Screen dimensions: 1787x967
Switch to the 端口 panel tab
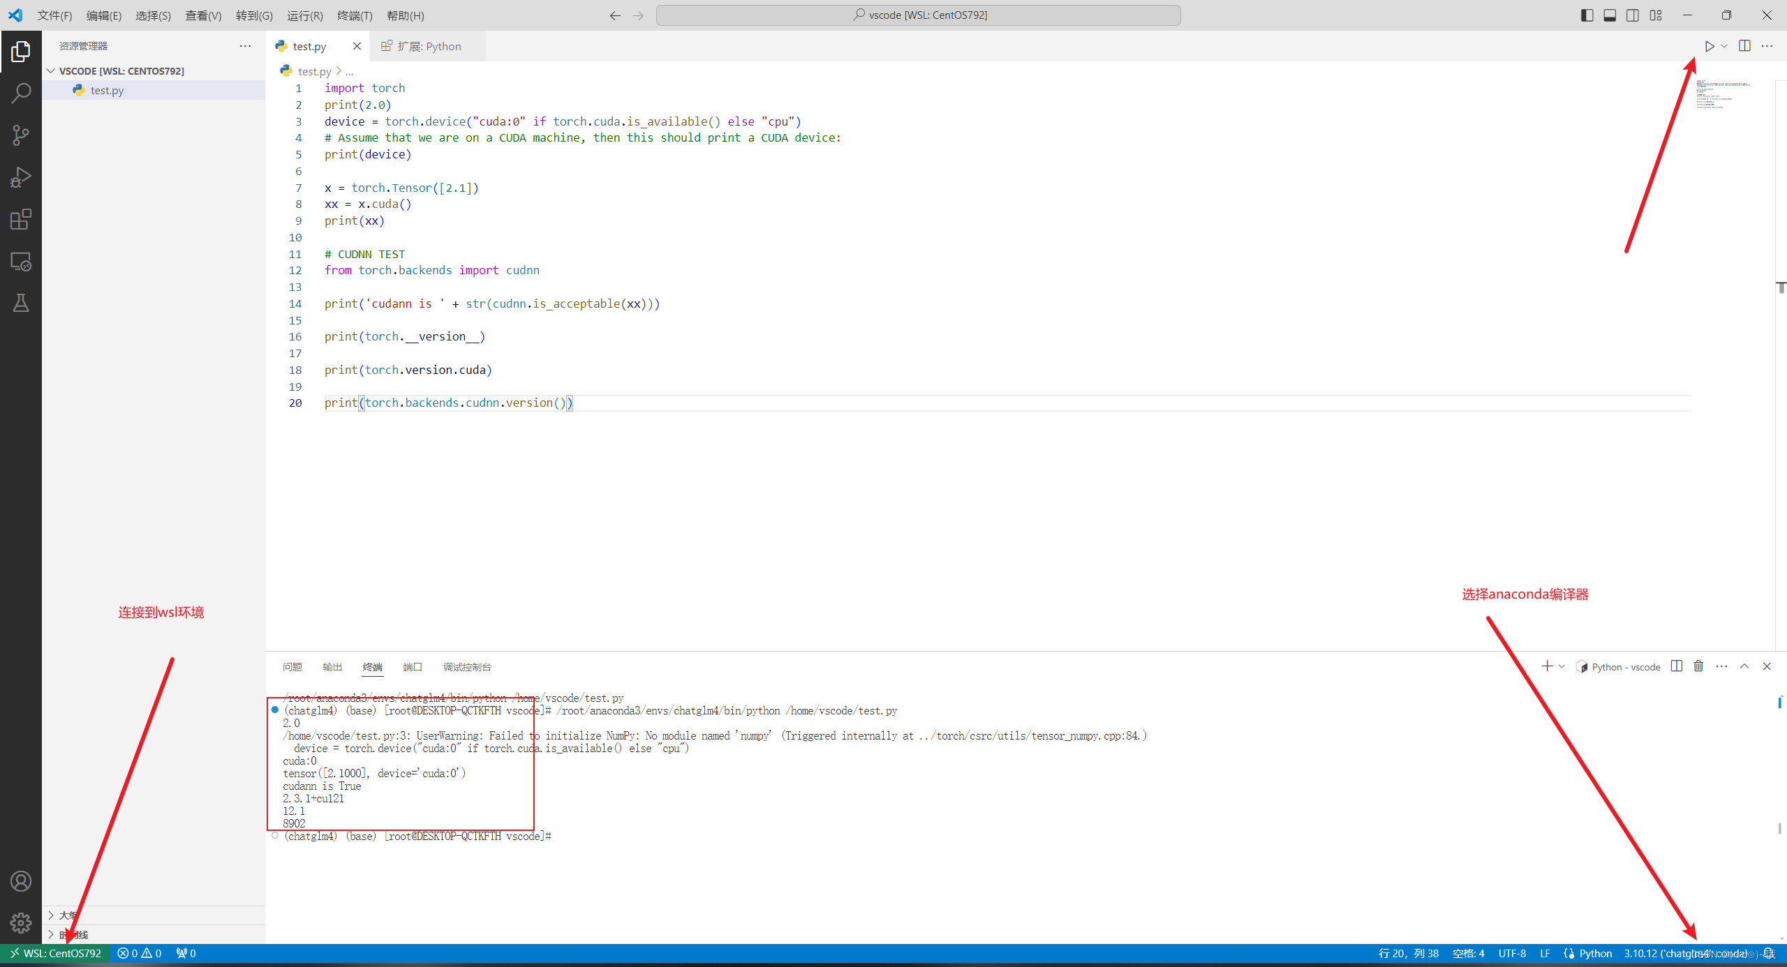coord(413,667)
